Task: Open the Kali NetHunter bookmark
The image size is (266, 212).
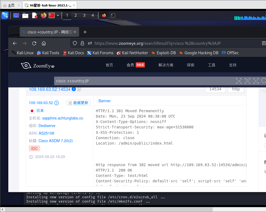Action: coord(132,53)
